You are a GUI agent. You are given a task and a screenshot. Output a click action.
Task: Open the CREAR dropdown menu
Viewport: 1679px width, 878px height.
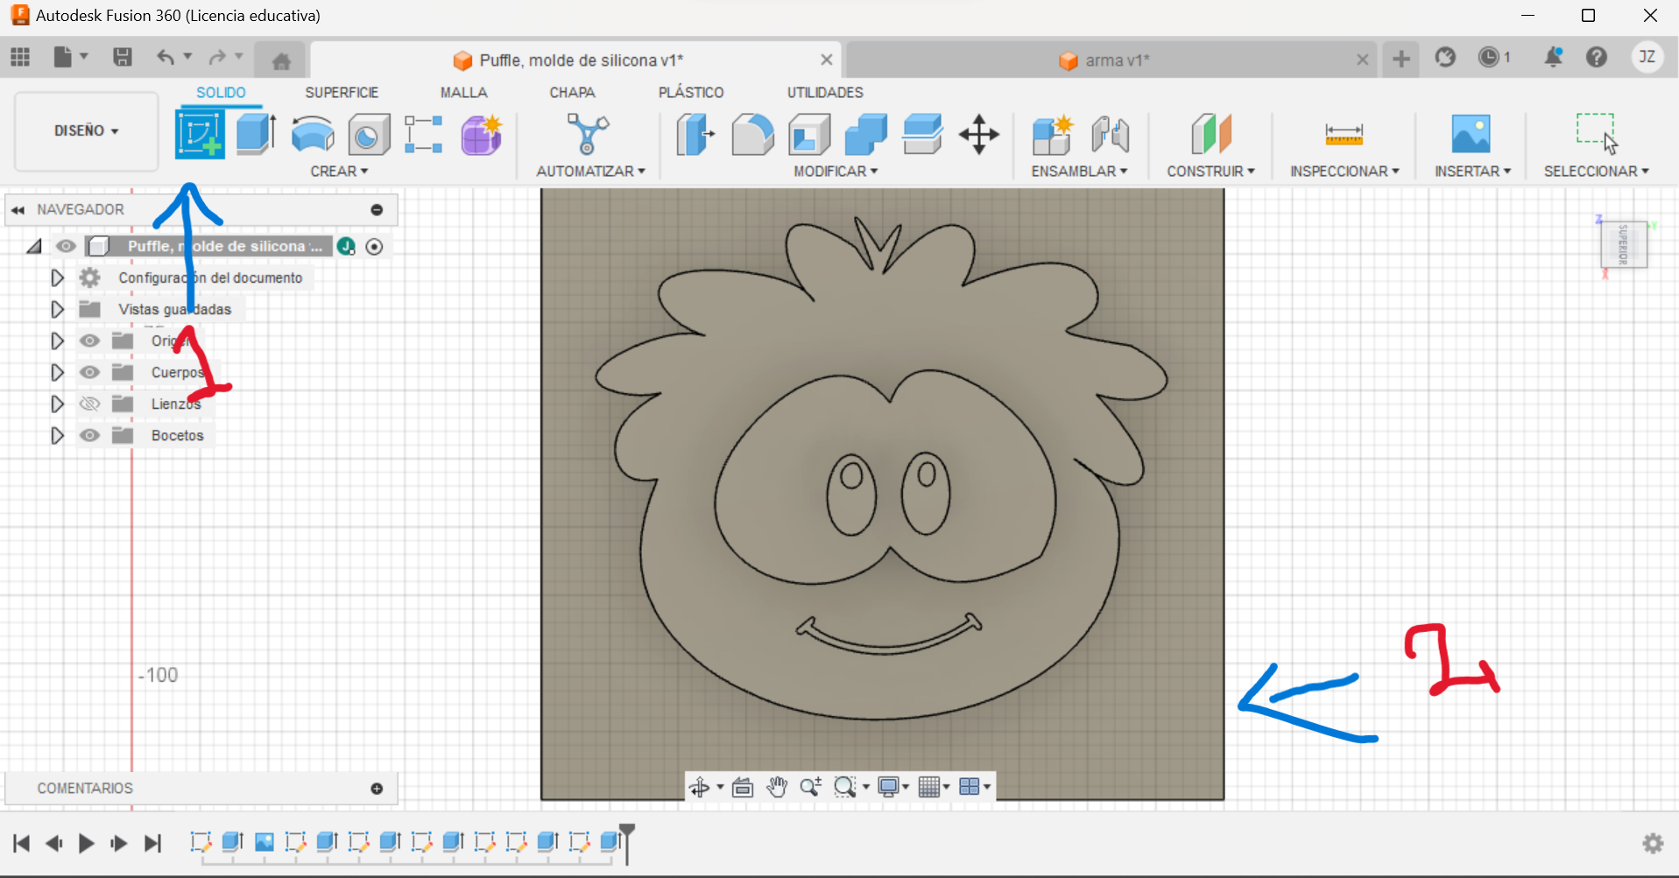(x=339, y=172)
